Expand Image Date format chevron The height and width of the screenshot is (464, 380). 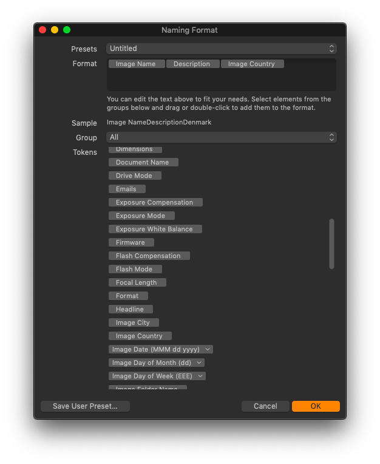click(208, 349)
